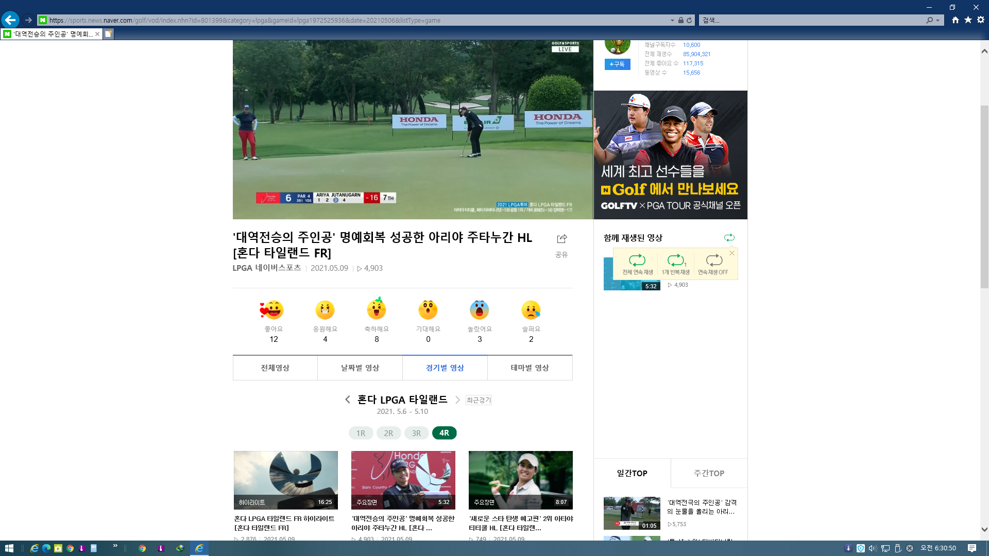Click the refresh icon in address bar
This screenshot has width=989, height=556.
click(x=689, y=20)
